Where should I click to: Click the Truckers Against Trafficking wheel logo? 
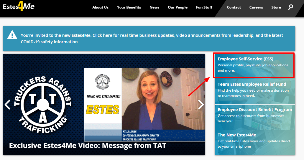42,104
